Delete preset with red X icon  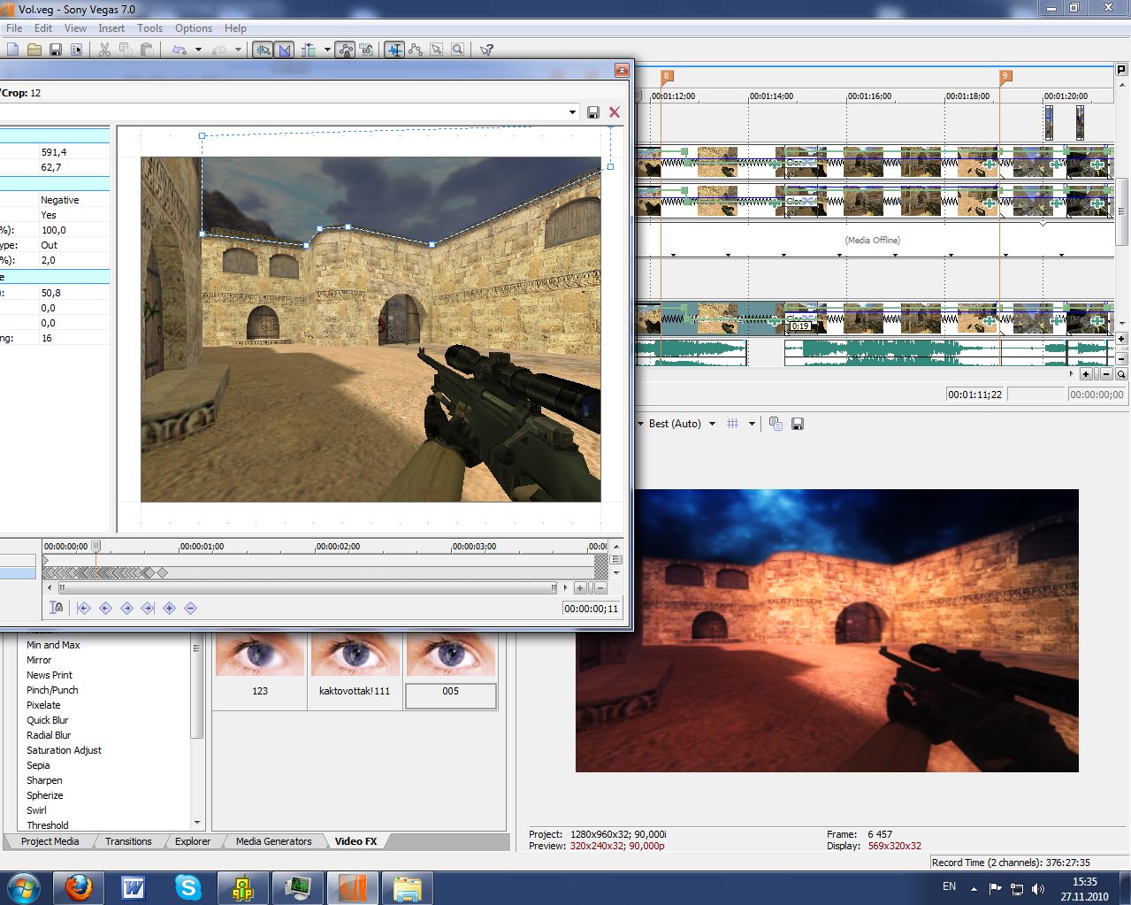point(615,112)
